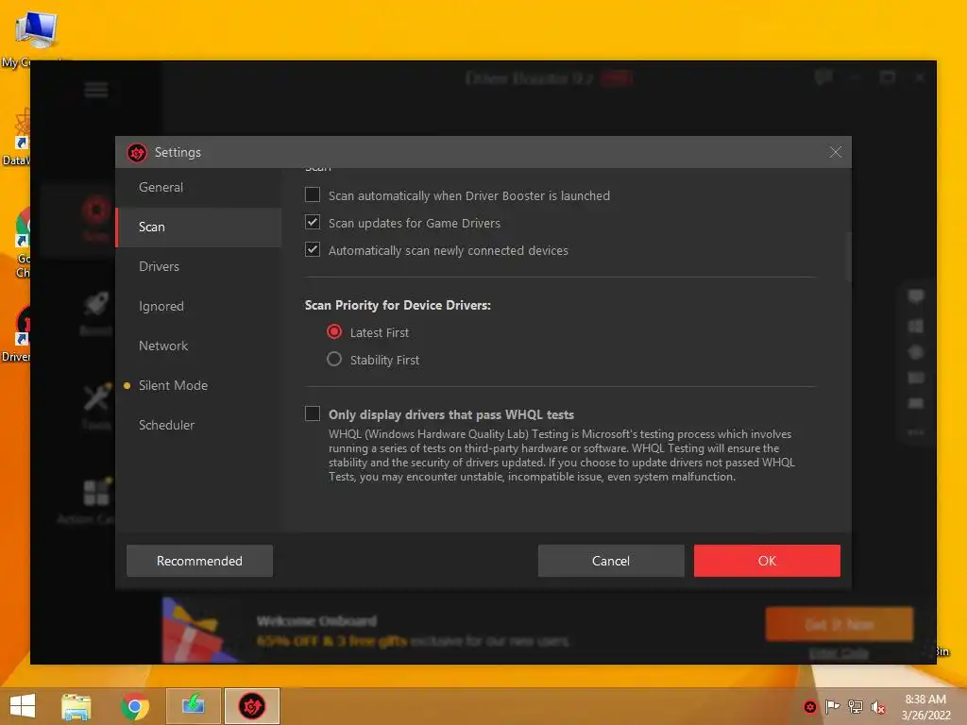Open the hamburger menu in Driver Booster window
Viewport: 967px width, 725px height.
pos(96,90)
